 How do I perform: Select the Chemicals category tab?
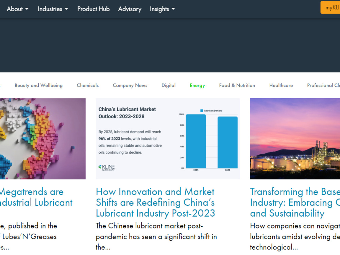click(x=88, y=85)
